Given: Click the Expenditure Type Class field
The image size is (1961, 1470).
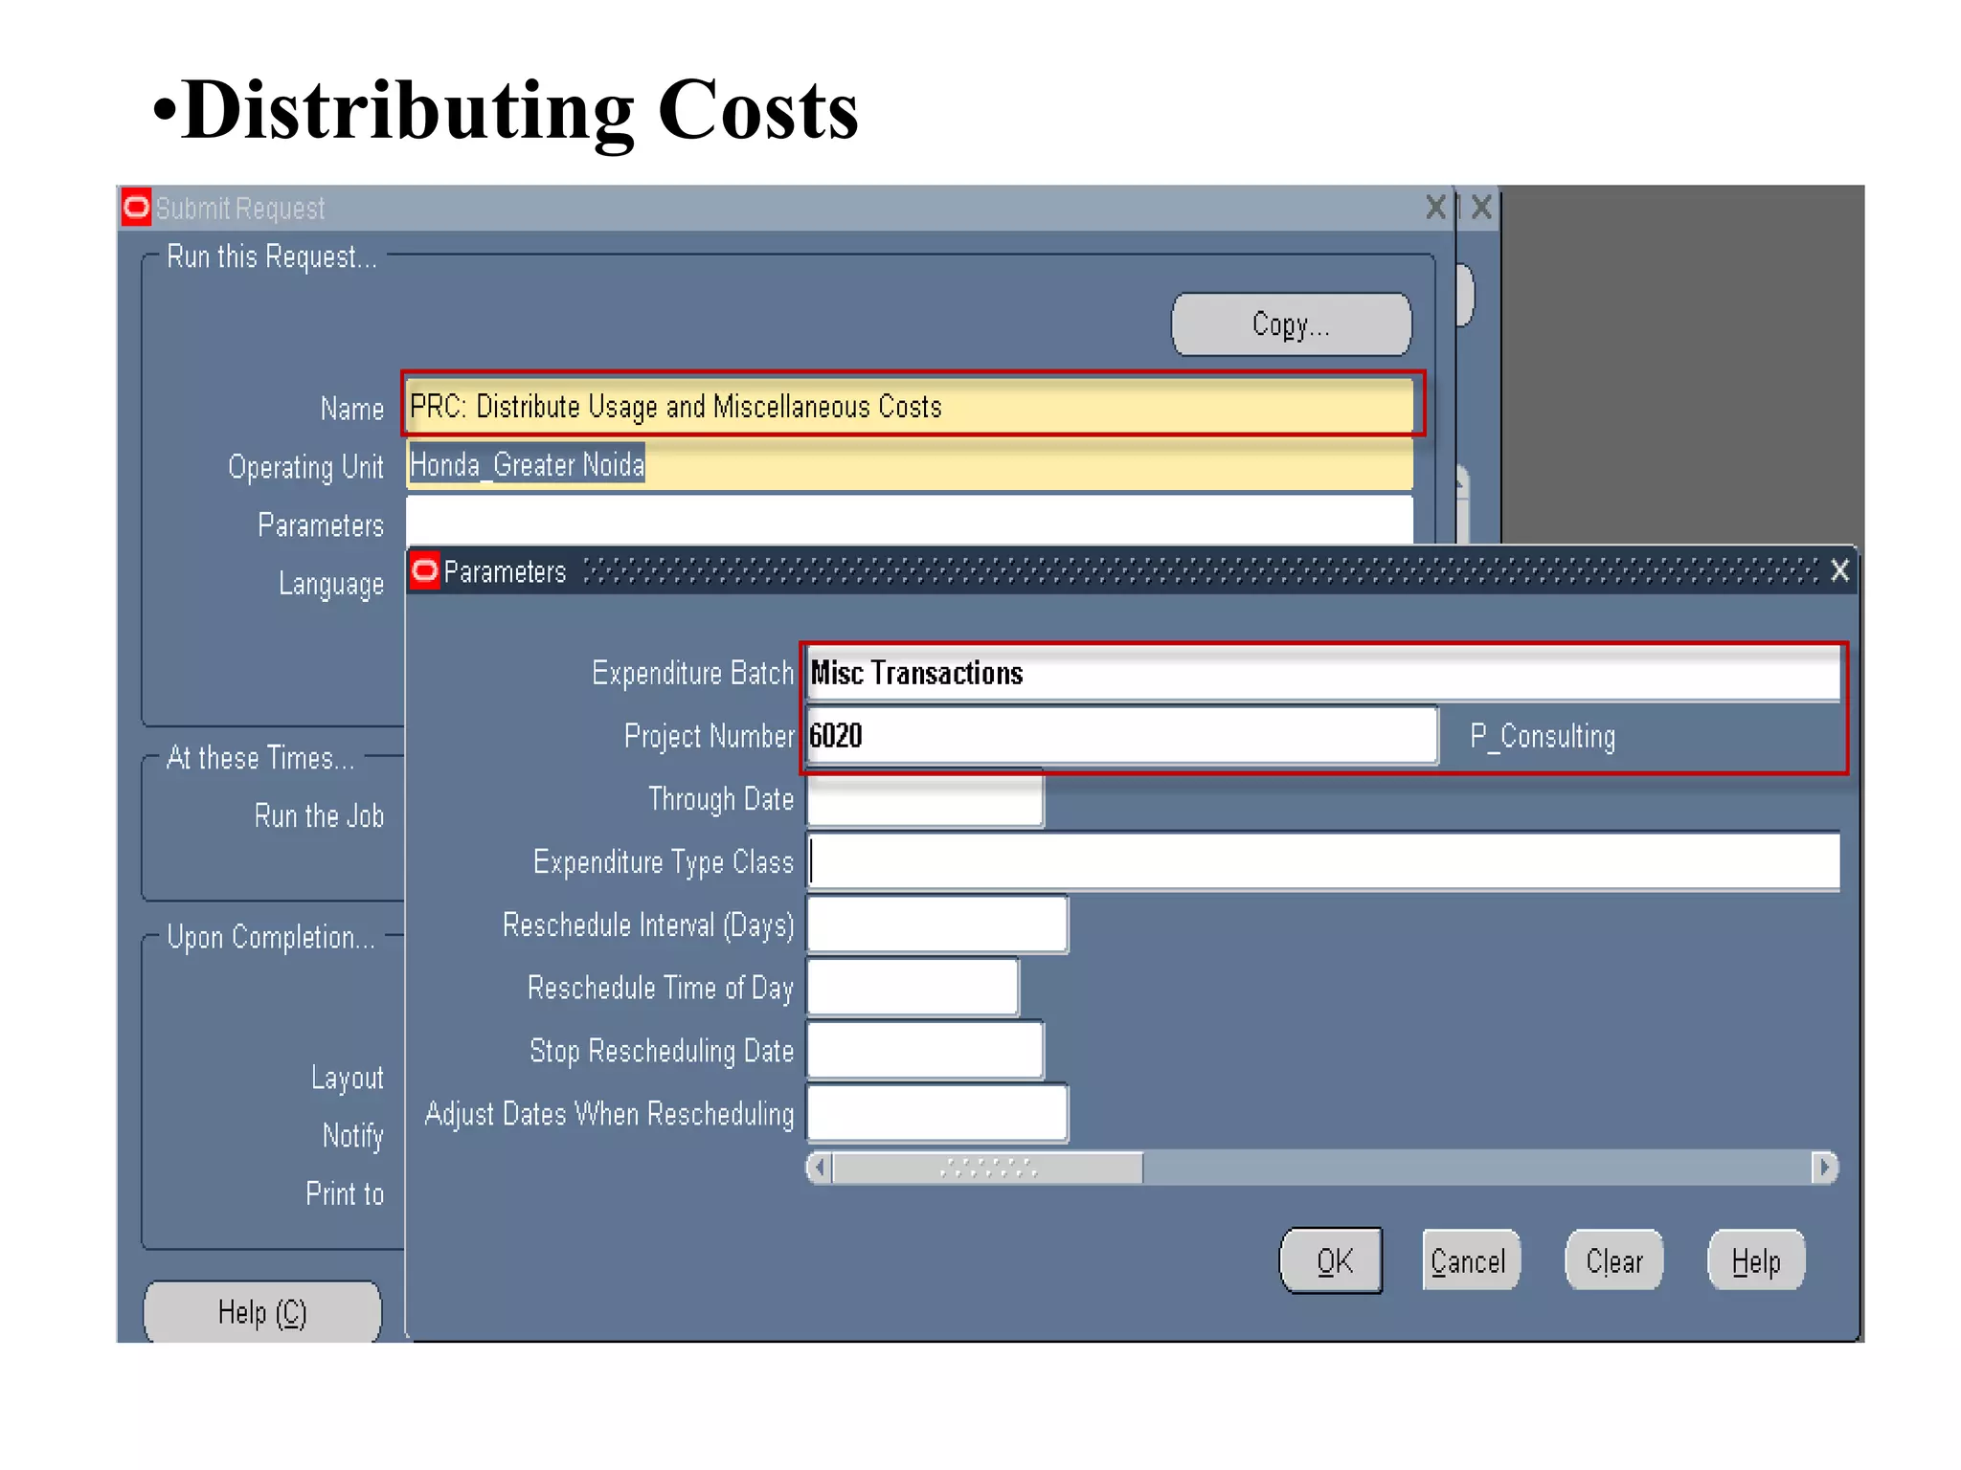Looking at the screenshot, I should pyautogui.click(x=1323, y=861).
